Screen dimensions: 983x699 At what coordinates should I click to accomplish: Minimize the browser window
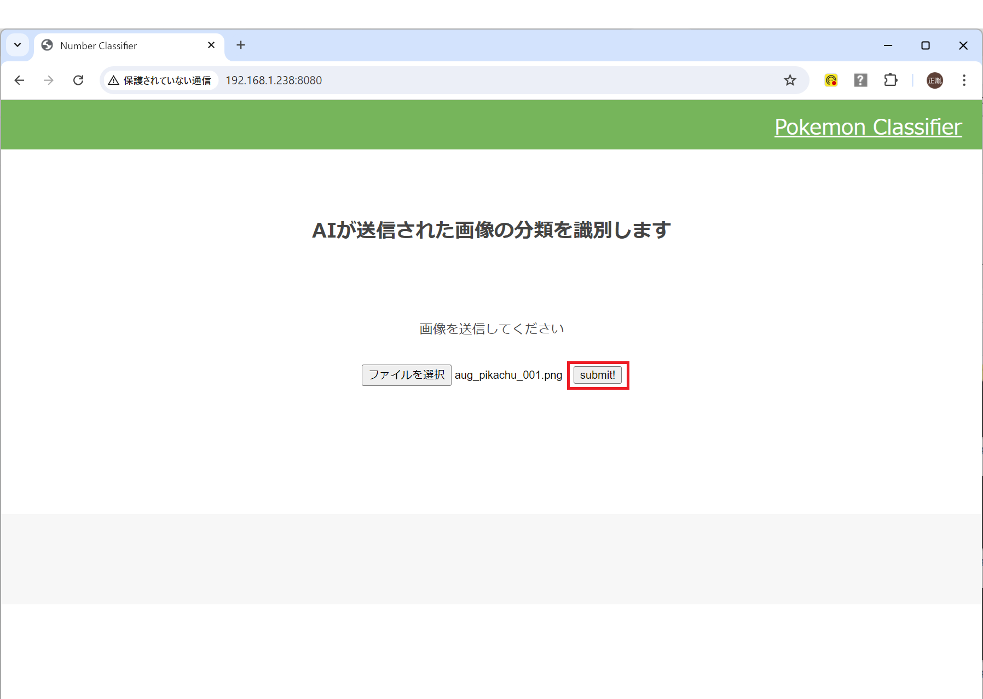888,45
